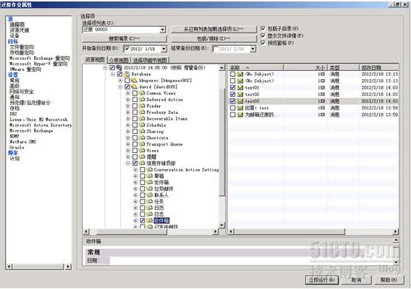Click the Transport Queue folder icon

pos(141,144)
